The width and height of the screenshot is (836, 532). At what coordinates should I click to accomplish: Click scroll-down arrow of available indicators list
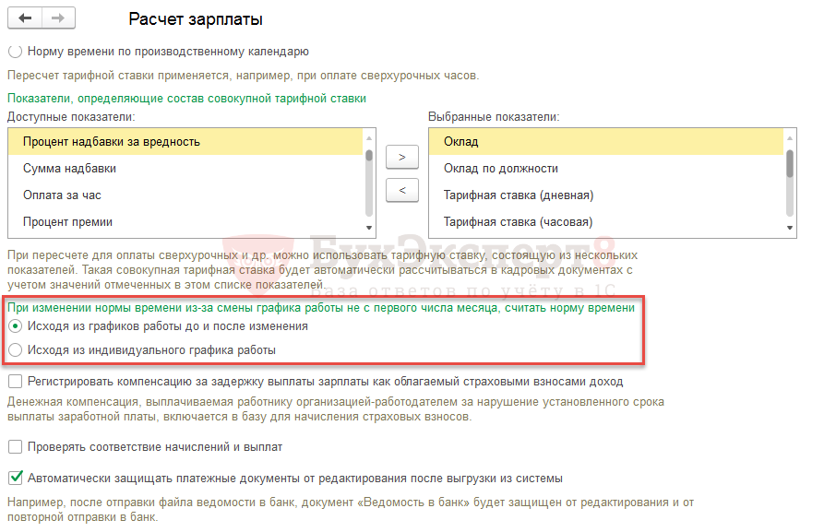[x=369, y=228]
